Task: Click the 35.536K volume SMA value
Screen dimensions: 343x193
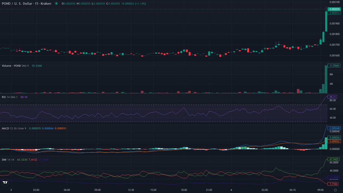Action: pos(37,66)
